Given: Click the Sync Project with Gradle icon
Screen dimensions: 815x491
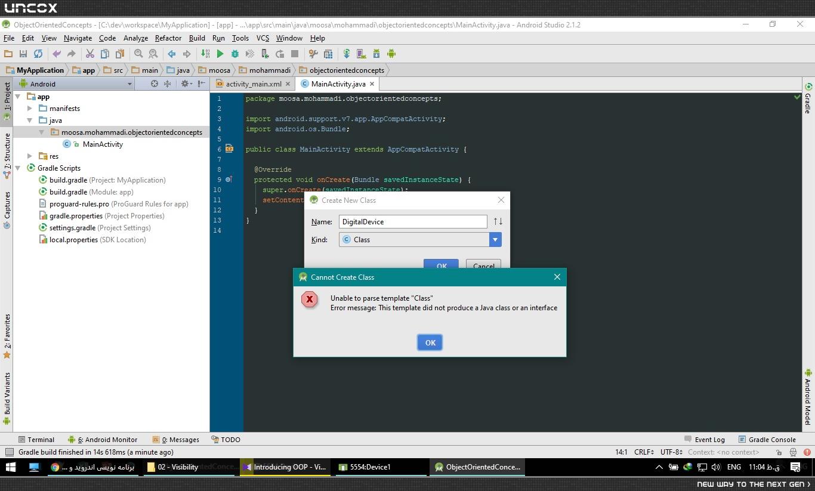Looking at the screenshot, I should pos(347,54).
